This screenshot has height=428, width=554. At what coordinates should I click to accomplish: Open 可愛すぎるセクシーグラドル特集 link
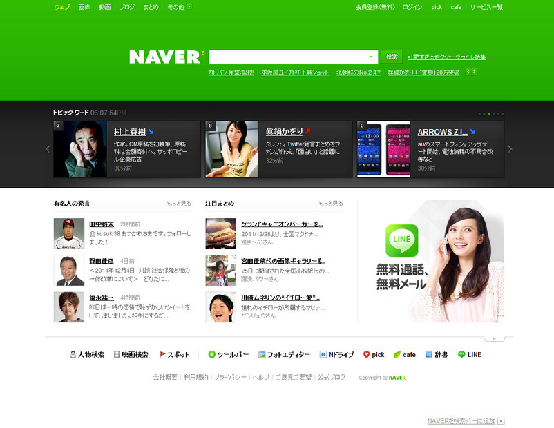point(447,57)
